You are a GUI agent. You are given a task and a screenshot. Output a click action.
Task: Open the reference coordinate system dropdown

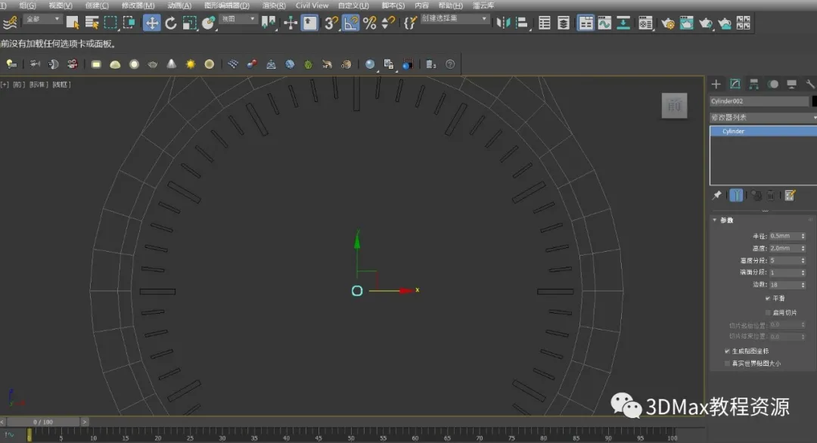[x=238, y=19]
